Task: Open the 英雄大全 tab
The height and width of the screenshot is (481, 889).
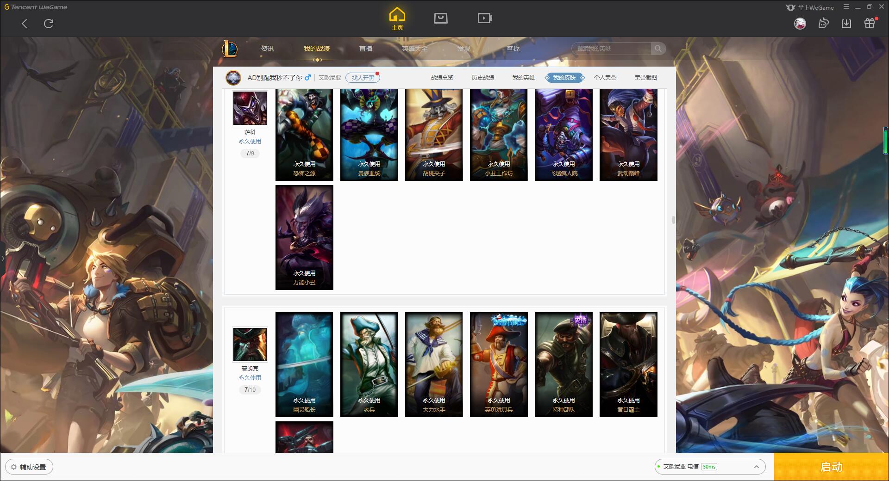Action: tap(415, 49)
